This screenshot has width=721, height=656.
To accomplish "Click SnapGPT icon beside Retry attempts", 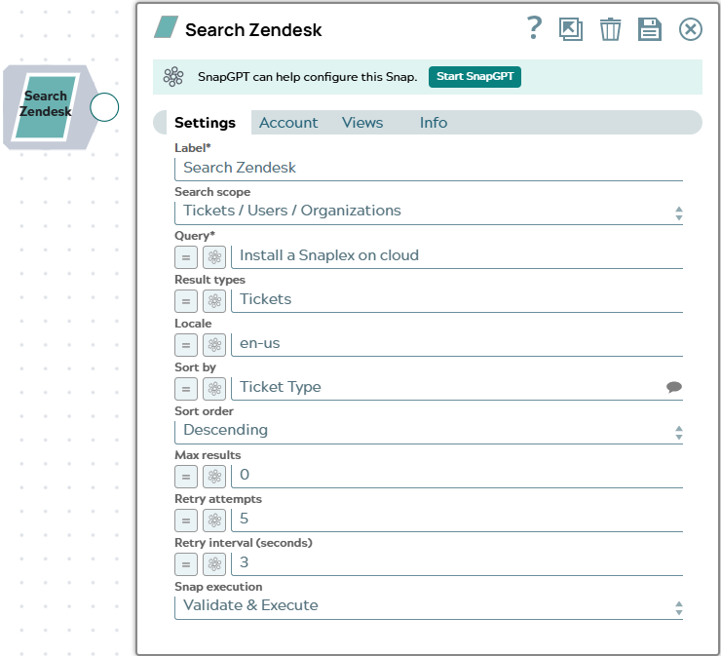I will pos(214,521).
